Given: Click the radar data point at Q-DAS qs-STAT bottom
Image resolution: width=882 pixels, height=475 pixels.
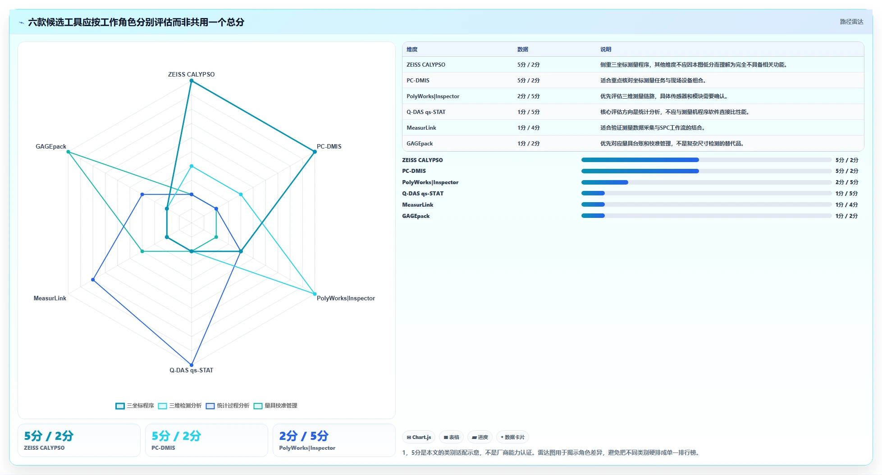Looking at the screenshot, I should click(191, 365).
